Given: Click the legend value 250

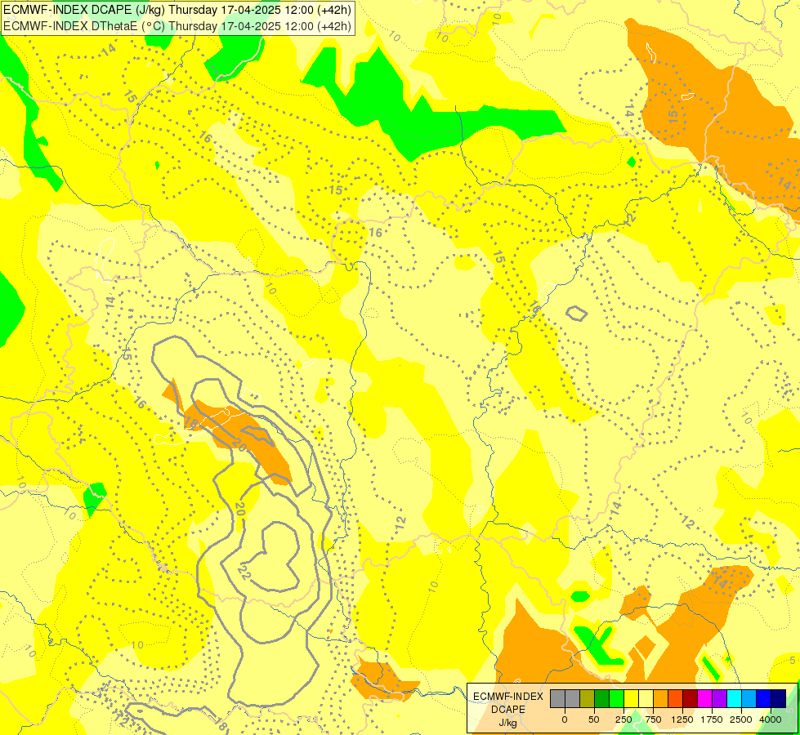Looking at the screenshot, I should coord(623,719).
